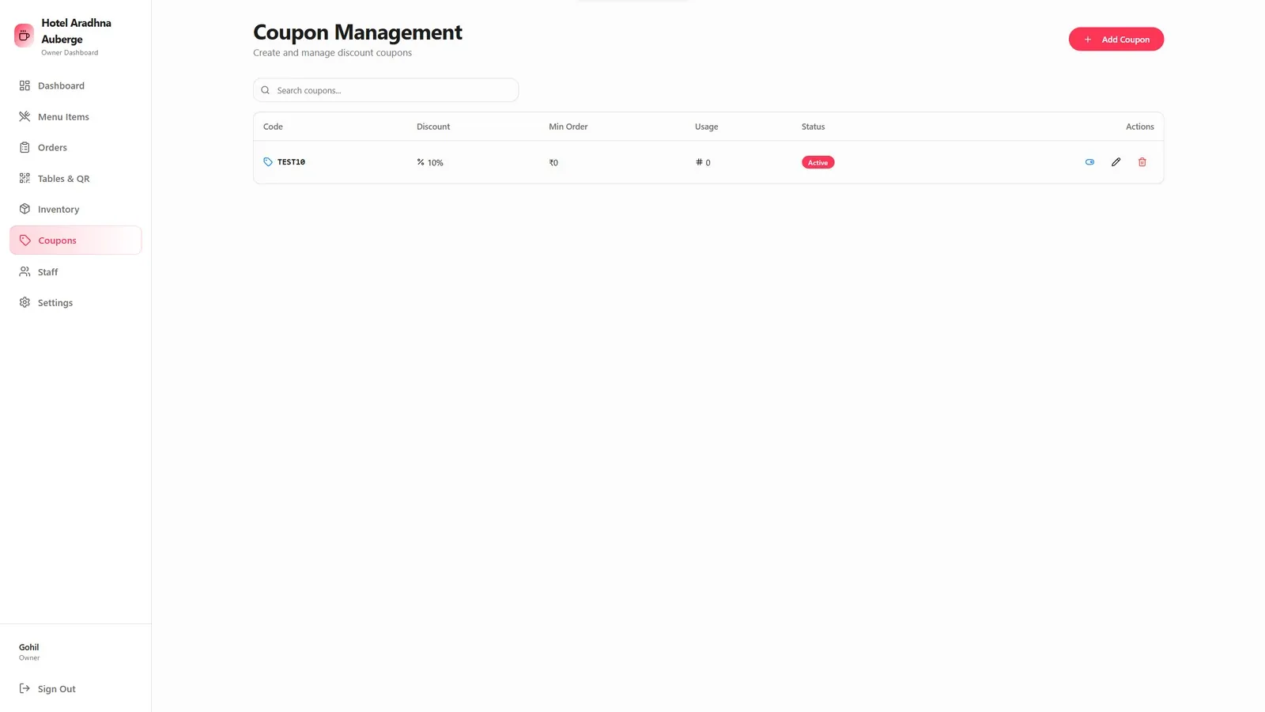This screenshot has width=1265, height=712.
Task: Click the magnifier icon in search box
Action: pyautogui.click(x=266, y=90)
